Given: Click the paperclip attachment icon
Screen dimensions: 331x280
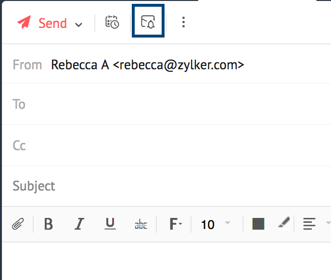Looking at the screenshot, I should pos(18,224).
